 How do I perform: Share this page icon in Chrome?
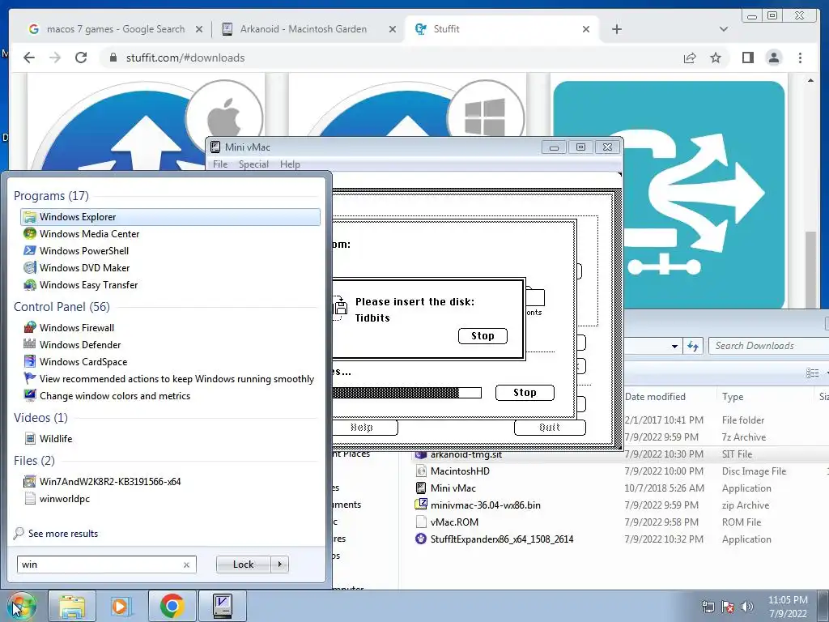pos(690,58)
